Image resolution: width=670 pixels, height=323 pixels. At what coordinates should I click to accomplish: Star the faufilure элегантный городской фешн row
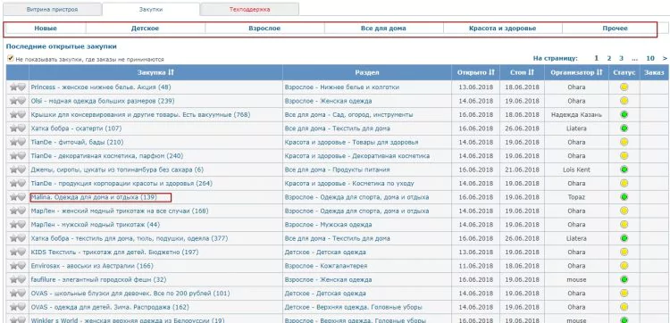pos(13,279)
